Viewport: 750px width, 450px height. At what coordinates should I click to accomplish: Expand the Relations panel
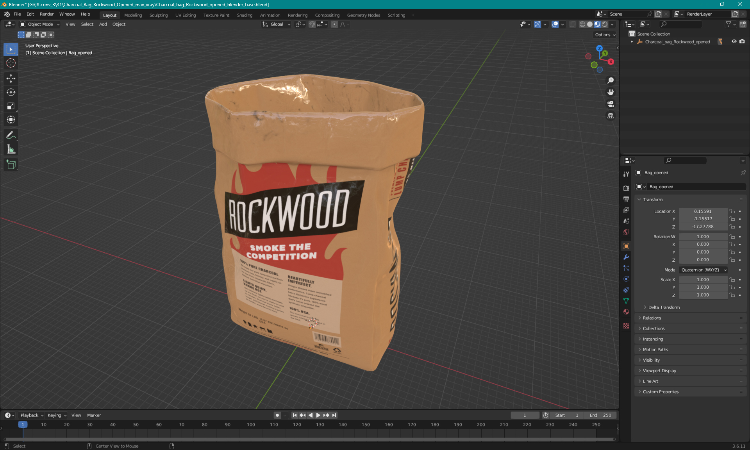tap(652, 318)
